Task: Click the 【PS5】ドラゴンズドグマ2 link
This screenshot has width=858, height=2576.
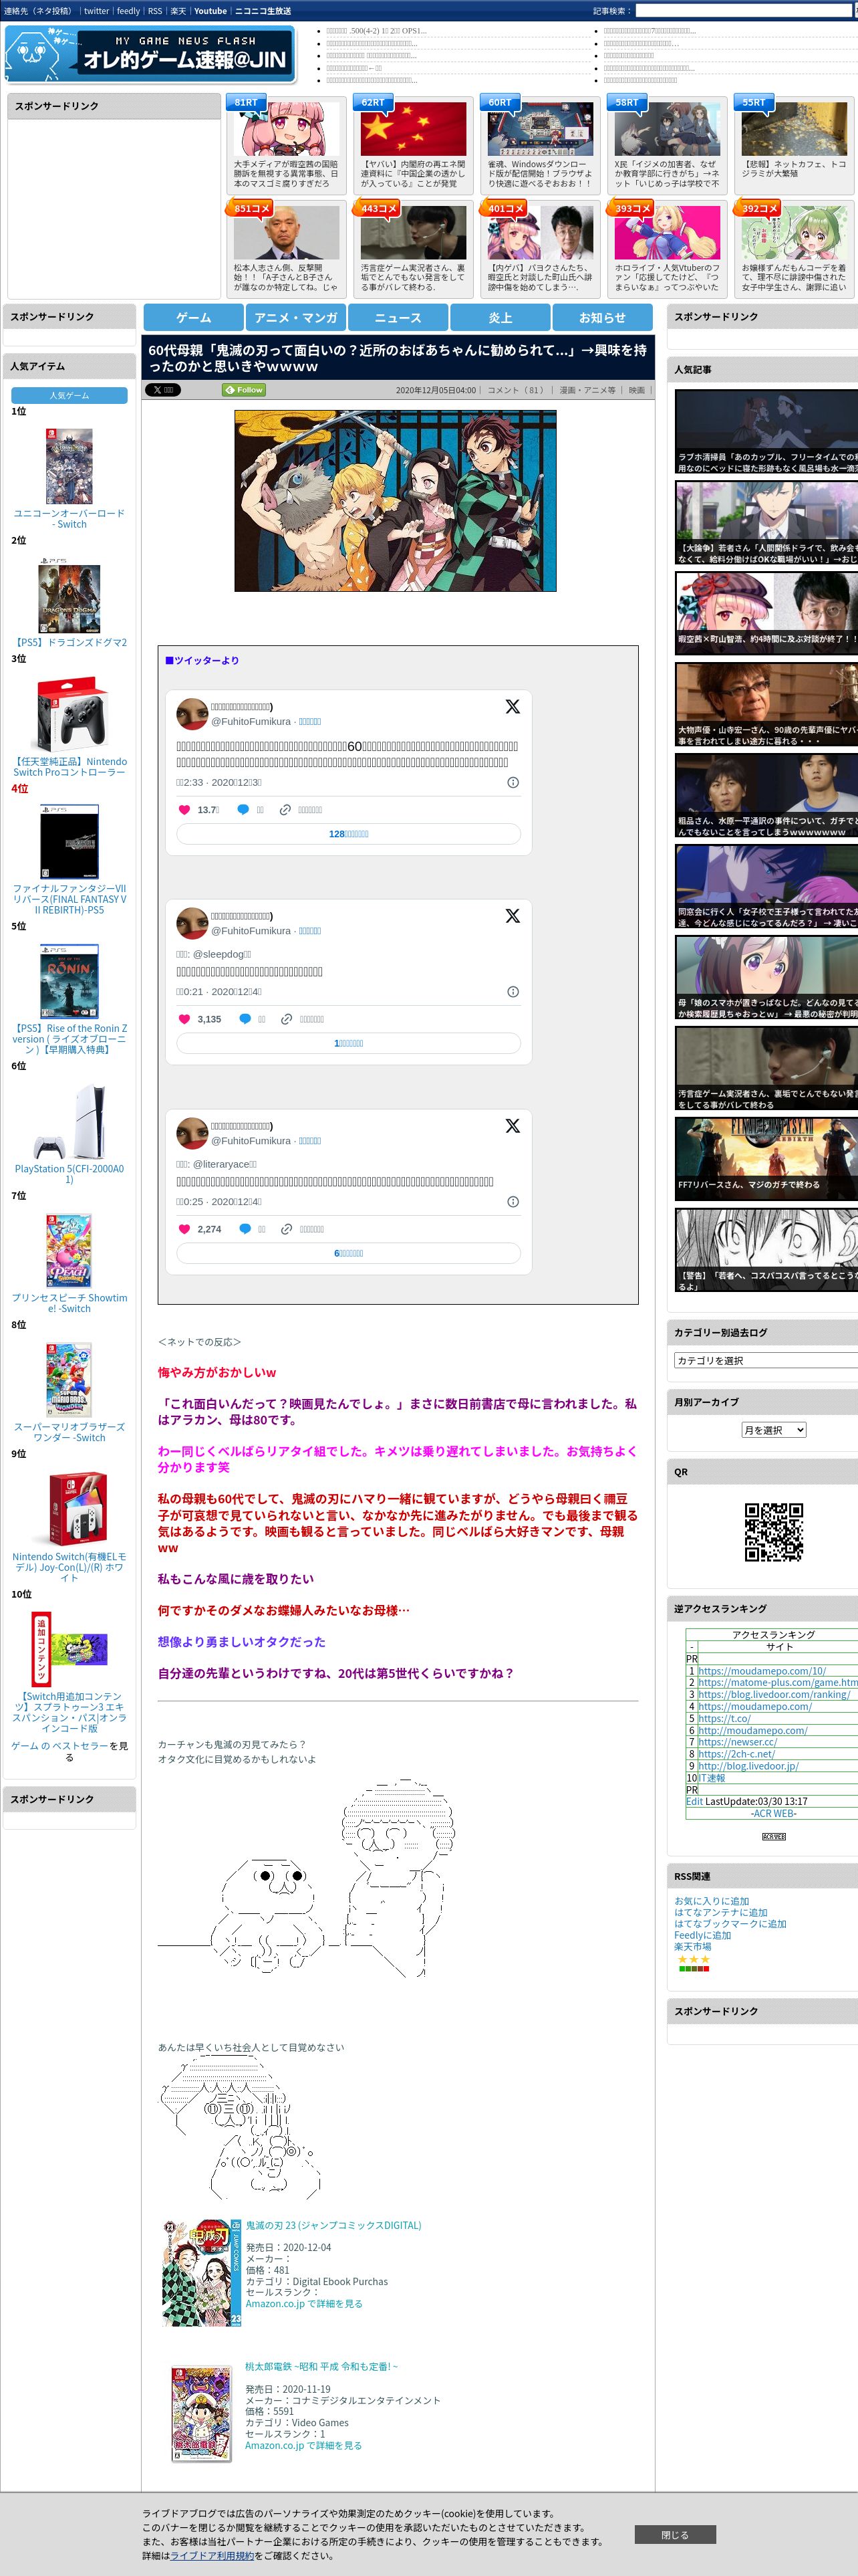Action: [x=69, y=643]
